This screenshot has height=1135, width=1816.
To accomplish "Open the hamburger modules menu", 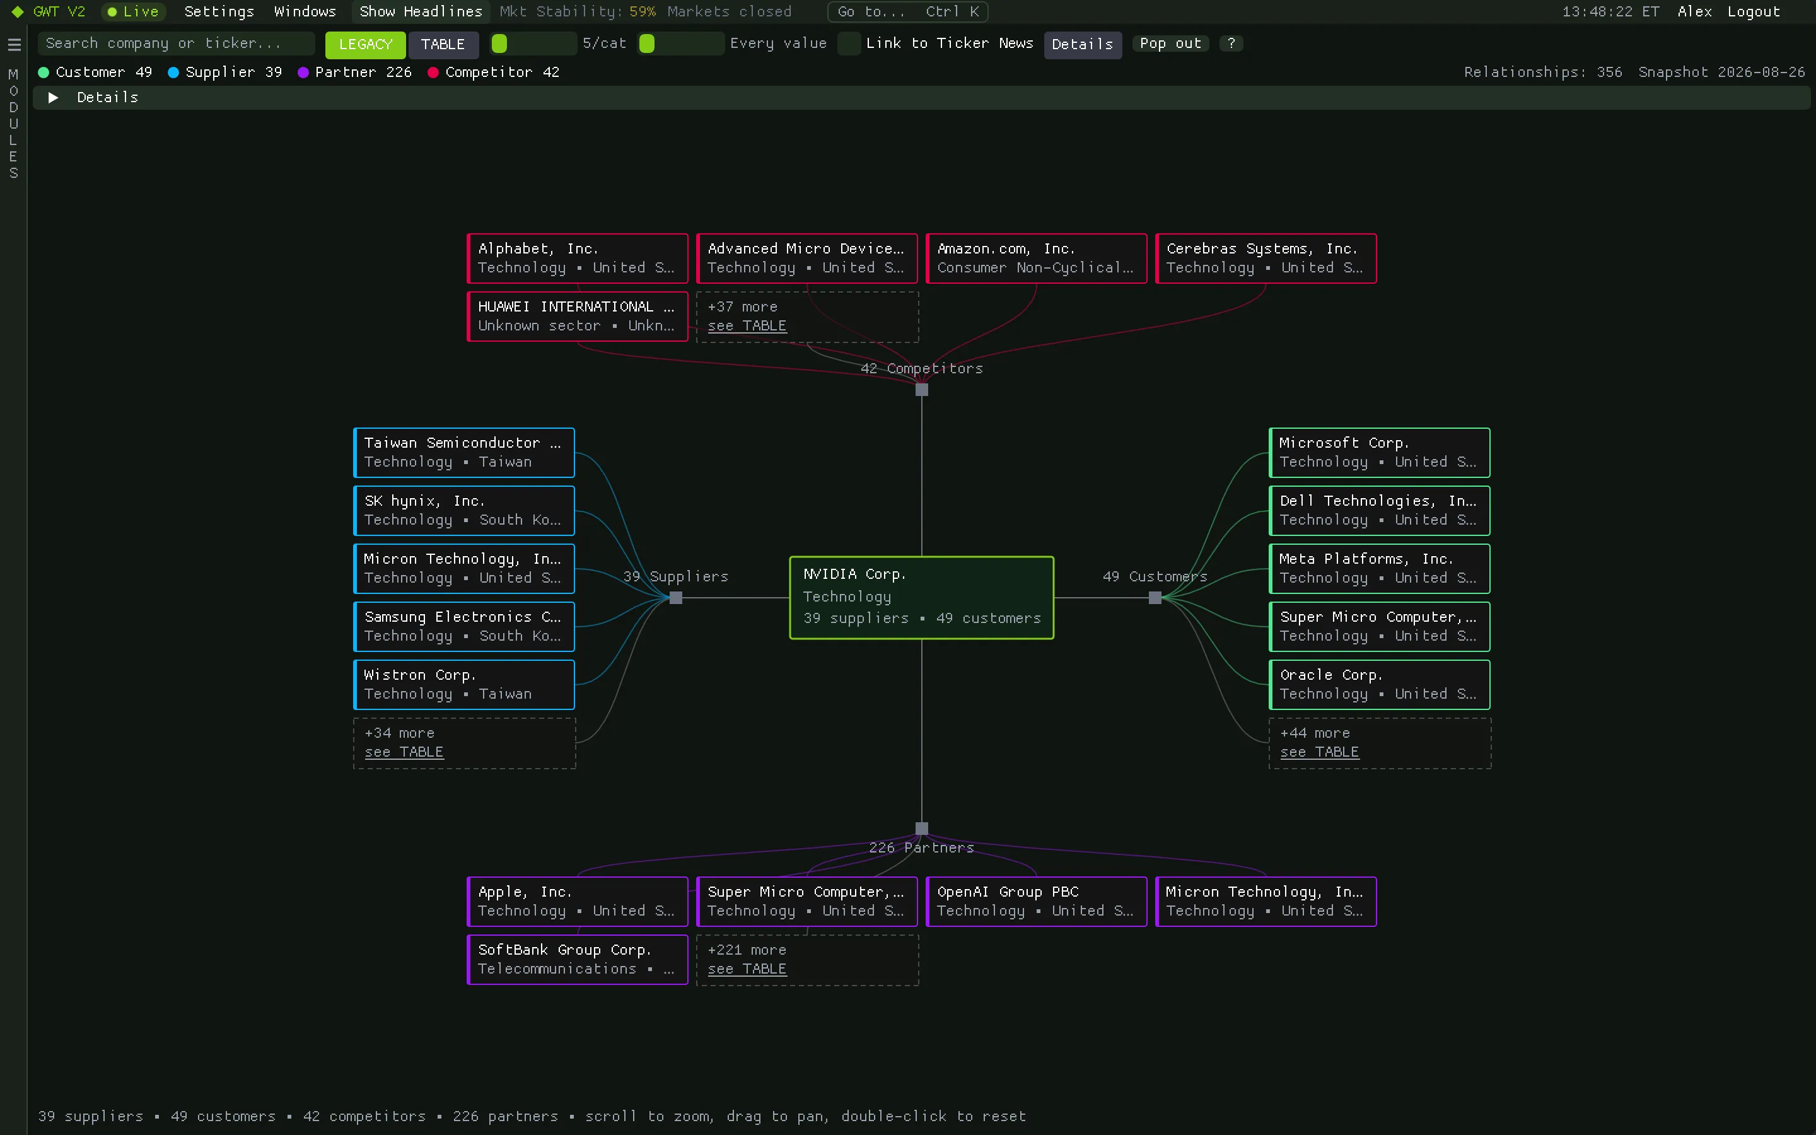I will tap(13, 44).
